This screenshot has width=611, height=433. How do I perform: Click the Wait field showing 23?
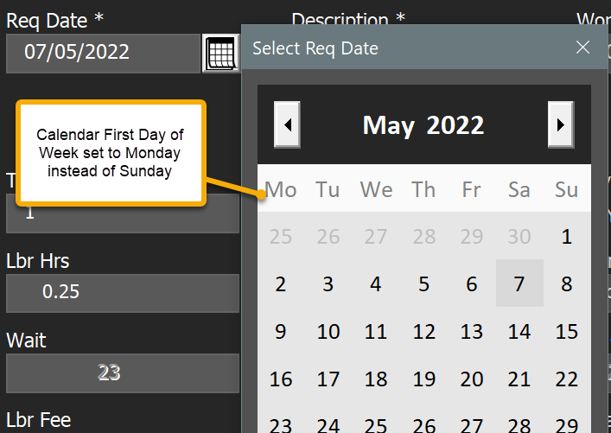click(x=122, y=373)
